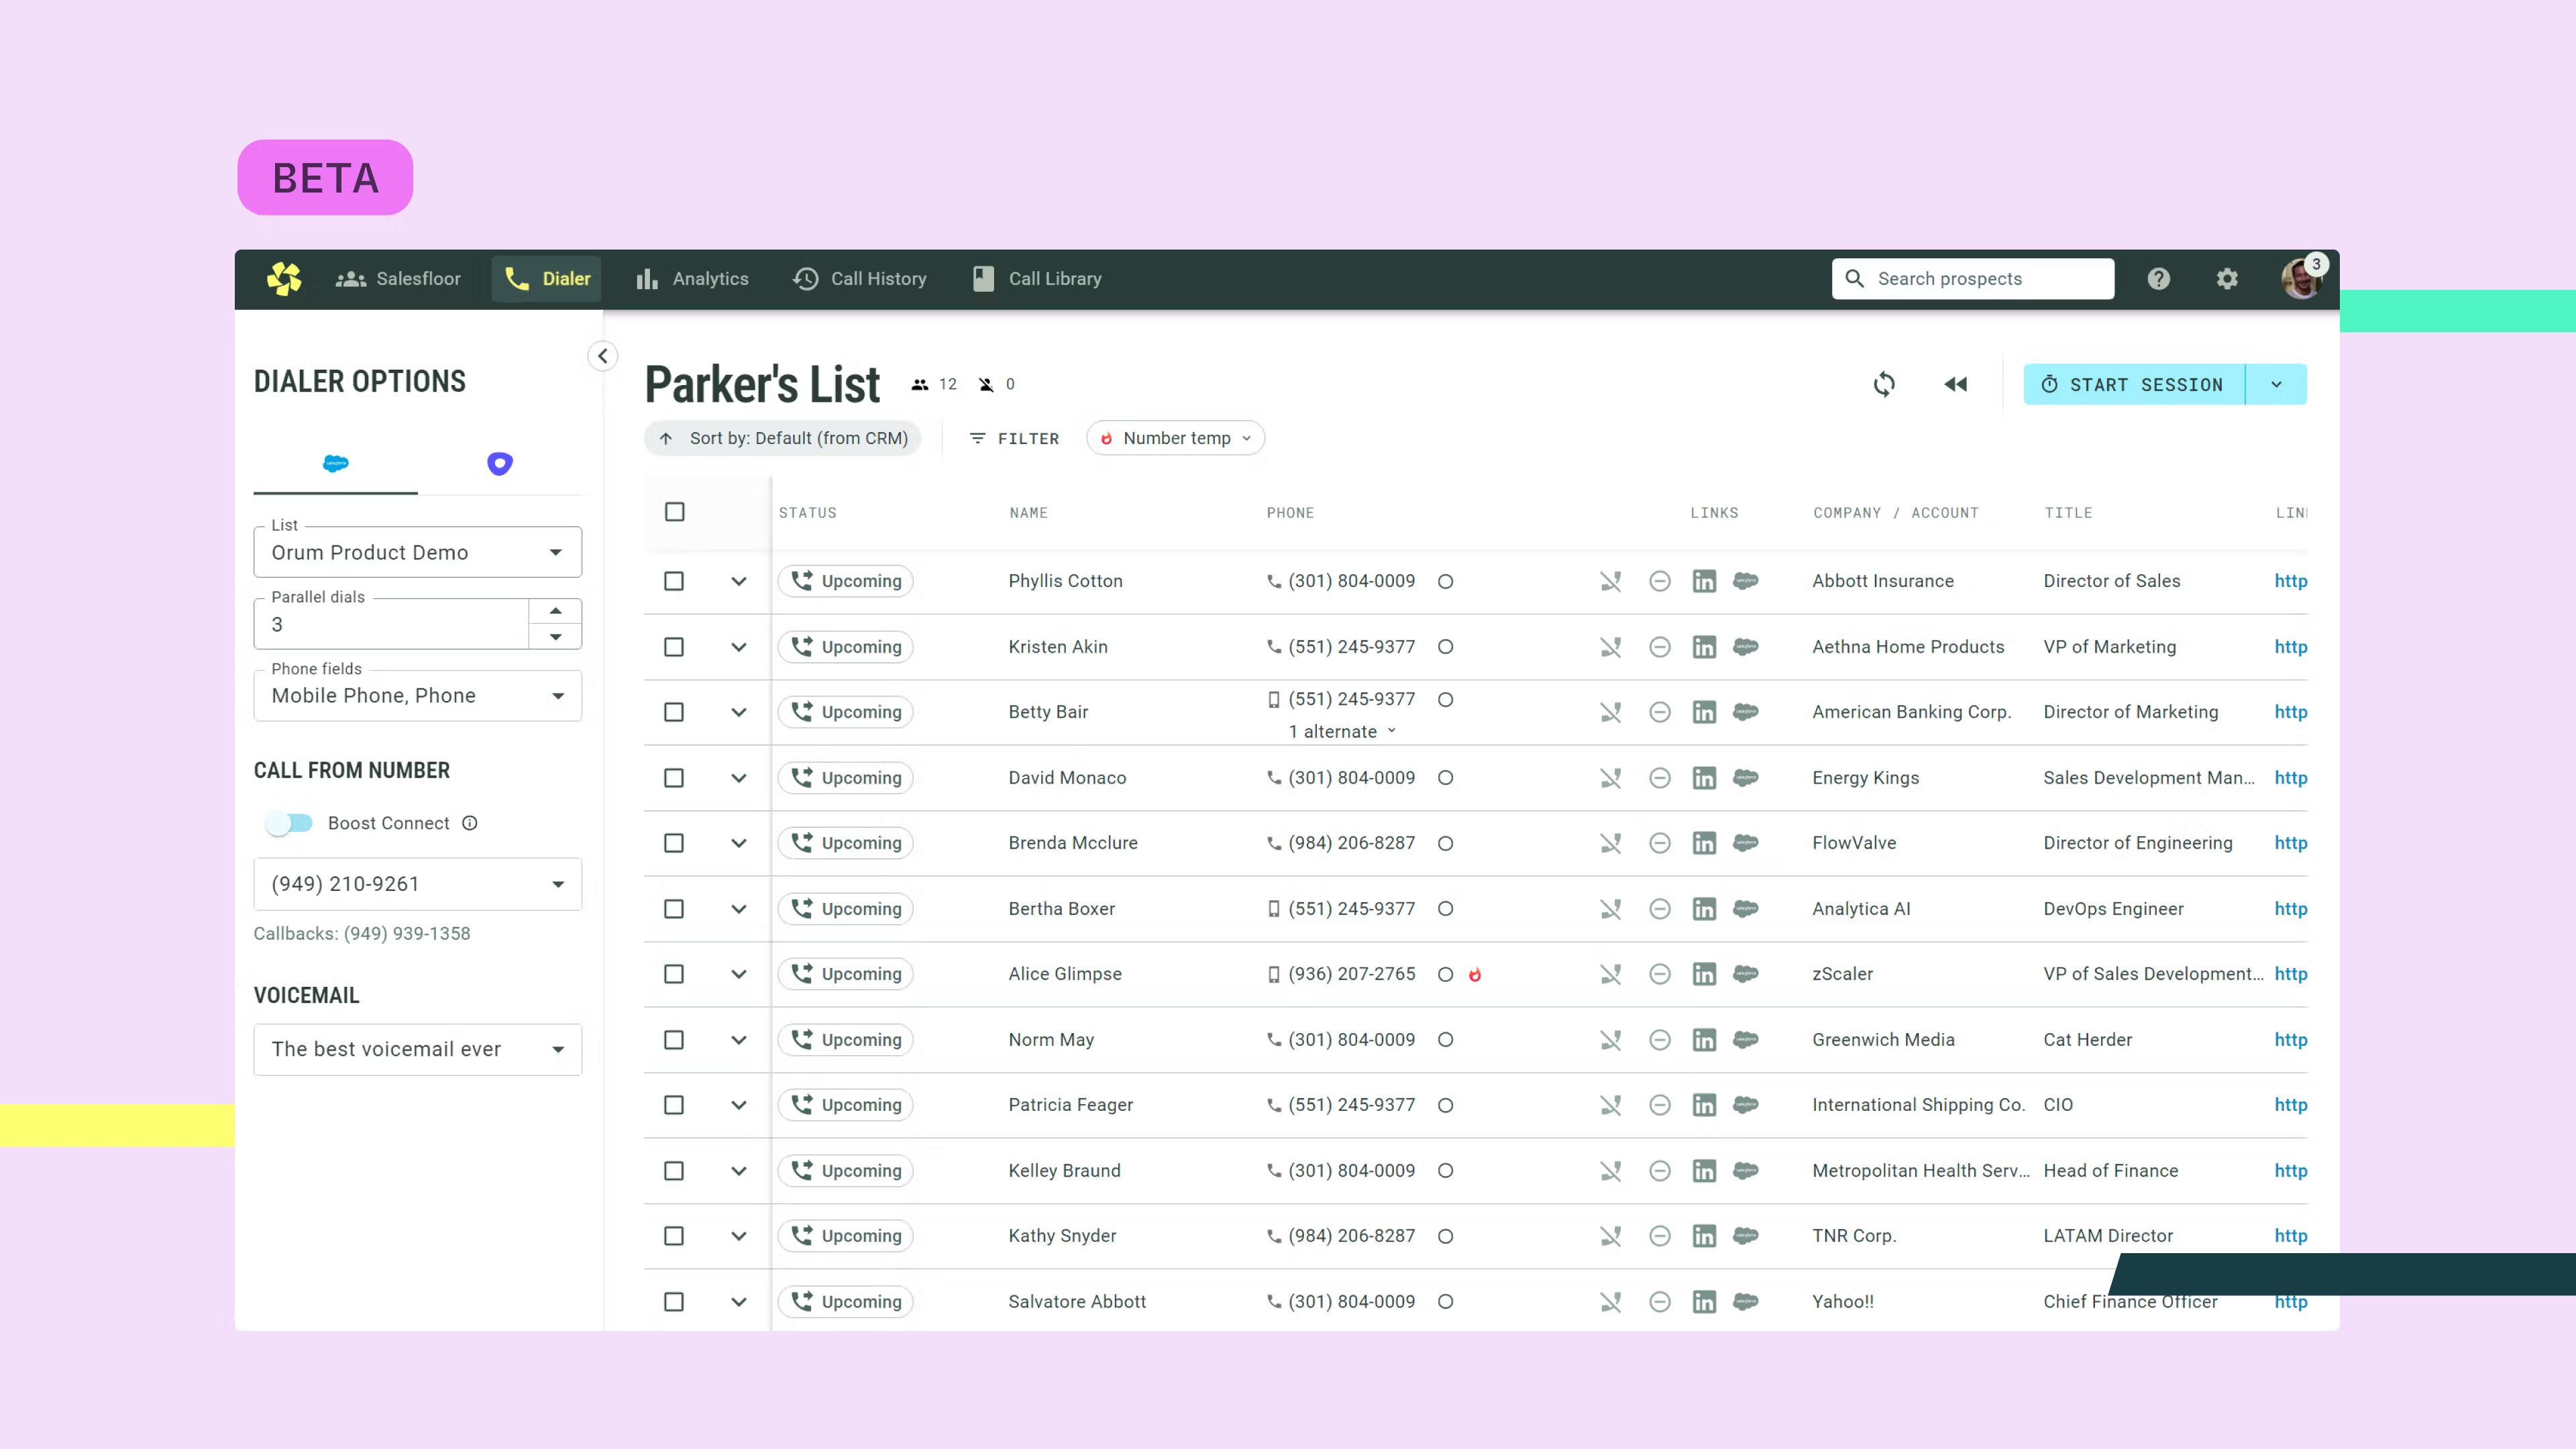Click the refresh list icon
Image resolution: width=2576 pixels, height=1449 pixels.
click(1884, 384)
